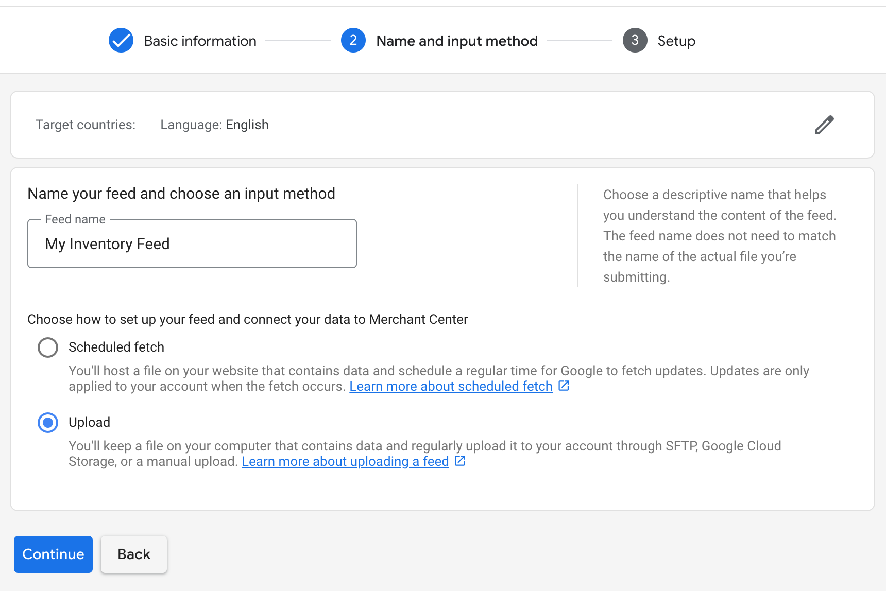Click the Feed name input field
The image size is (886, 591).
pos(192,244)
